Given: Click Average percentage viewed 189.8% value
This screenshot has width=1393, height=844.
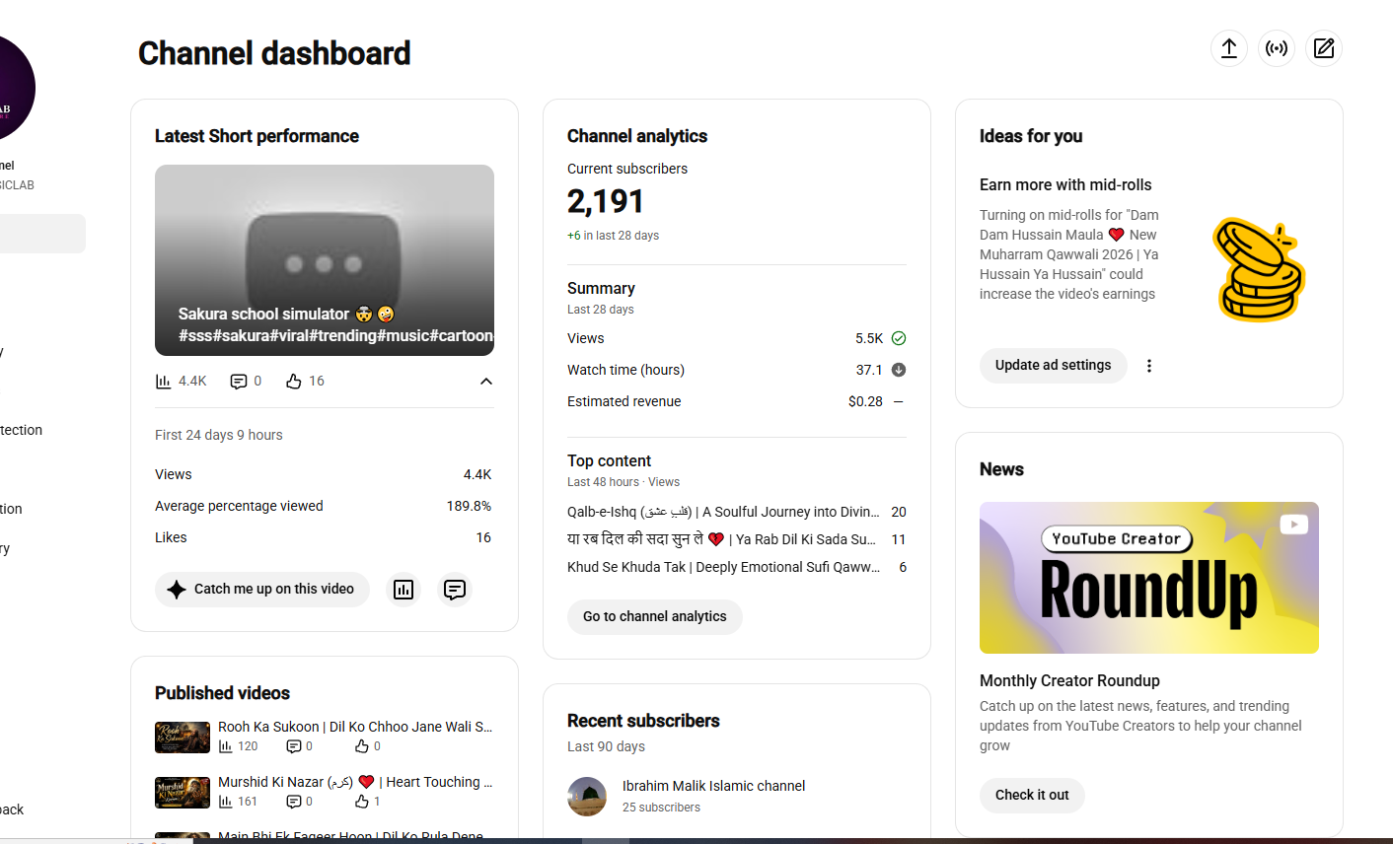Looking at the screenshot, I should pyautogui.click(x=469, y=506).
